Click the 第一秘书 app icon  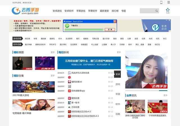click(69, 103)
